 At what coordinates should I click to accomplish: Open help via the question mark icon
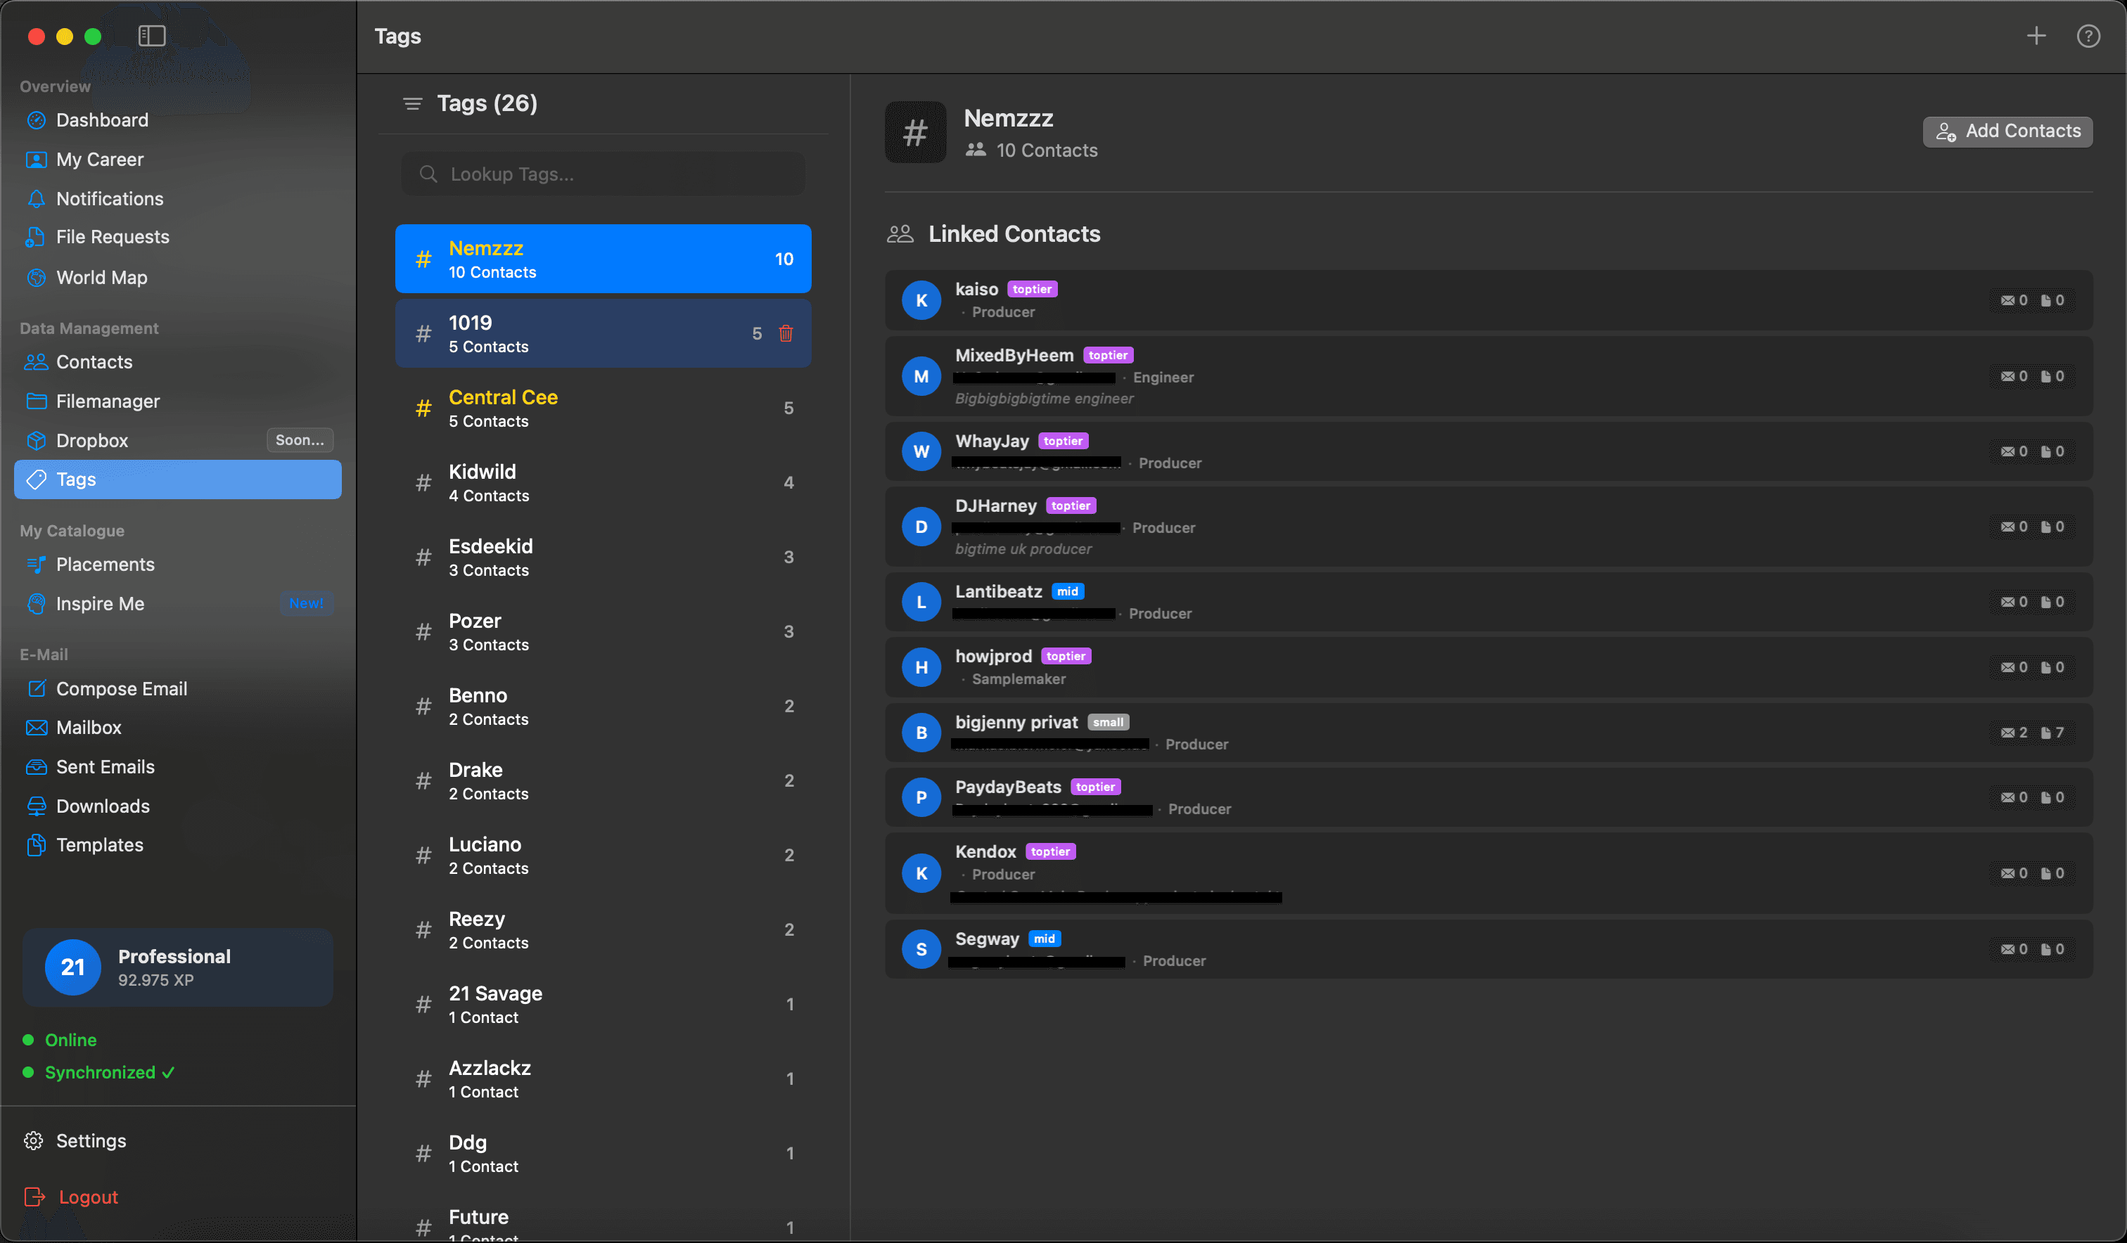point(2090,35)
